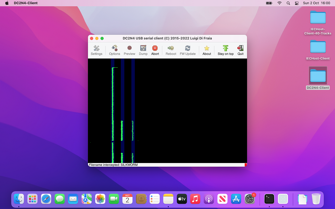
Task: Open Terminal from the Dock
Action: (269, 199)
